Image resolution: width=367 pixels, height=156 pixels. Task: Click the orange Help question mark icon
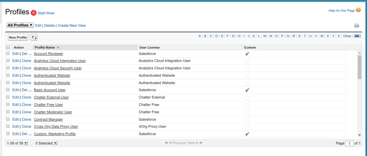pyautogui.click(x=358, y=10)
